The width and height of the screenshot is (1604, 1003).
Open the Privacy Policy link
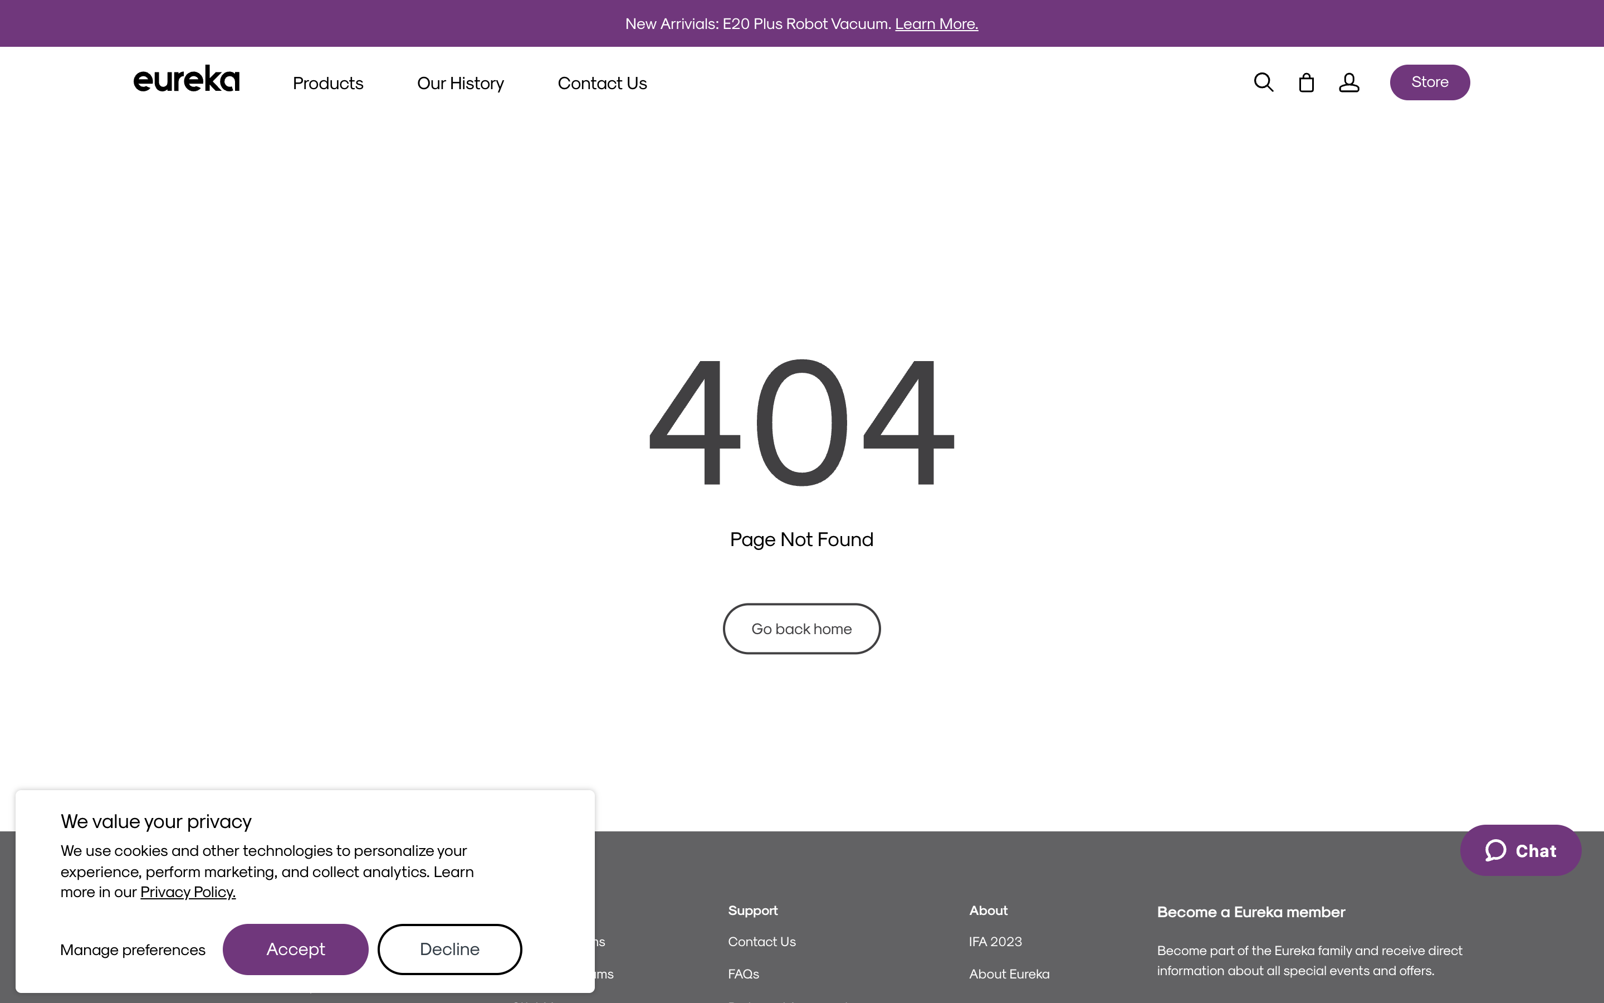pos(188,892)
